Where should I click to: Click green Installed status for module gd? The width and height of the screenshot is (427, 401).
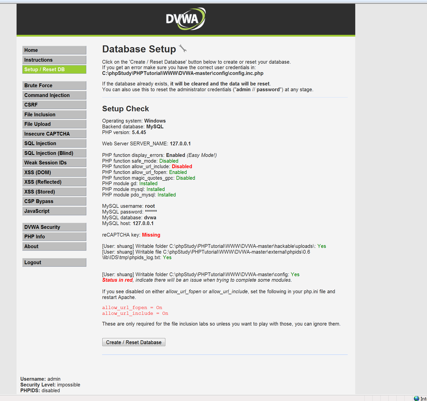(x=148, y=183)
